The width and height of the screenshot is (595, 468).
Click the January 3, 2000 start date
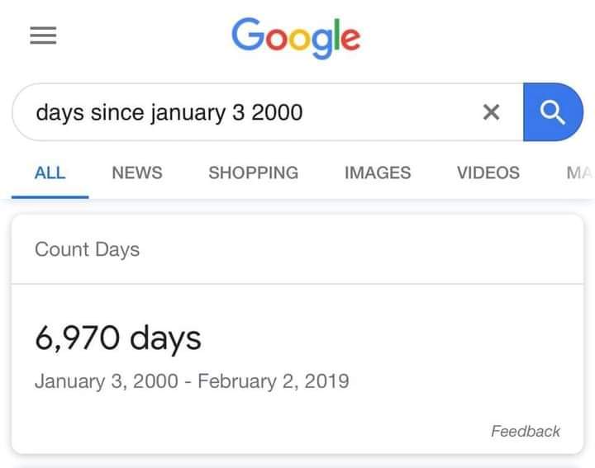point(107,381)
